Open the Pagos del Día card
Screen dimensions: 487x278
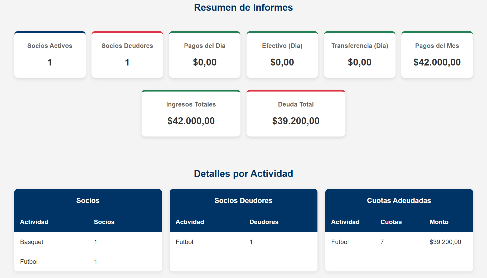click(x=205, y=54)
